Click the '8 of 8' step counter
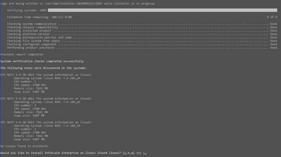The image size is (281, 157). coord(272,17)
